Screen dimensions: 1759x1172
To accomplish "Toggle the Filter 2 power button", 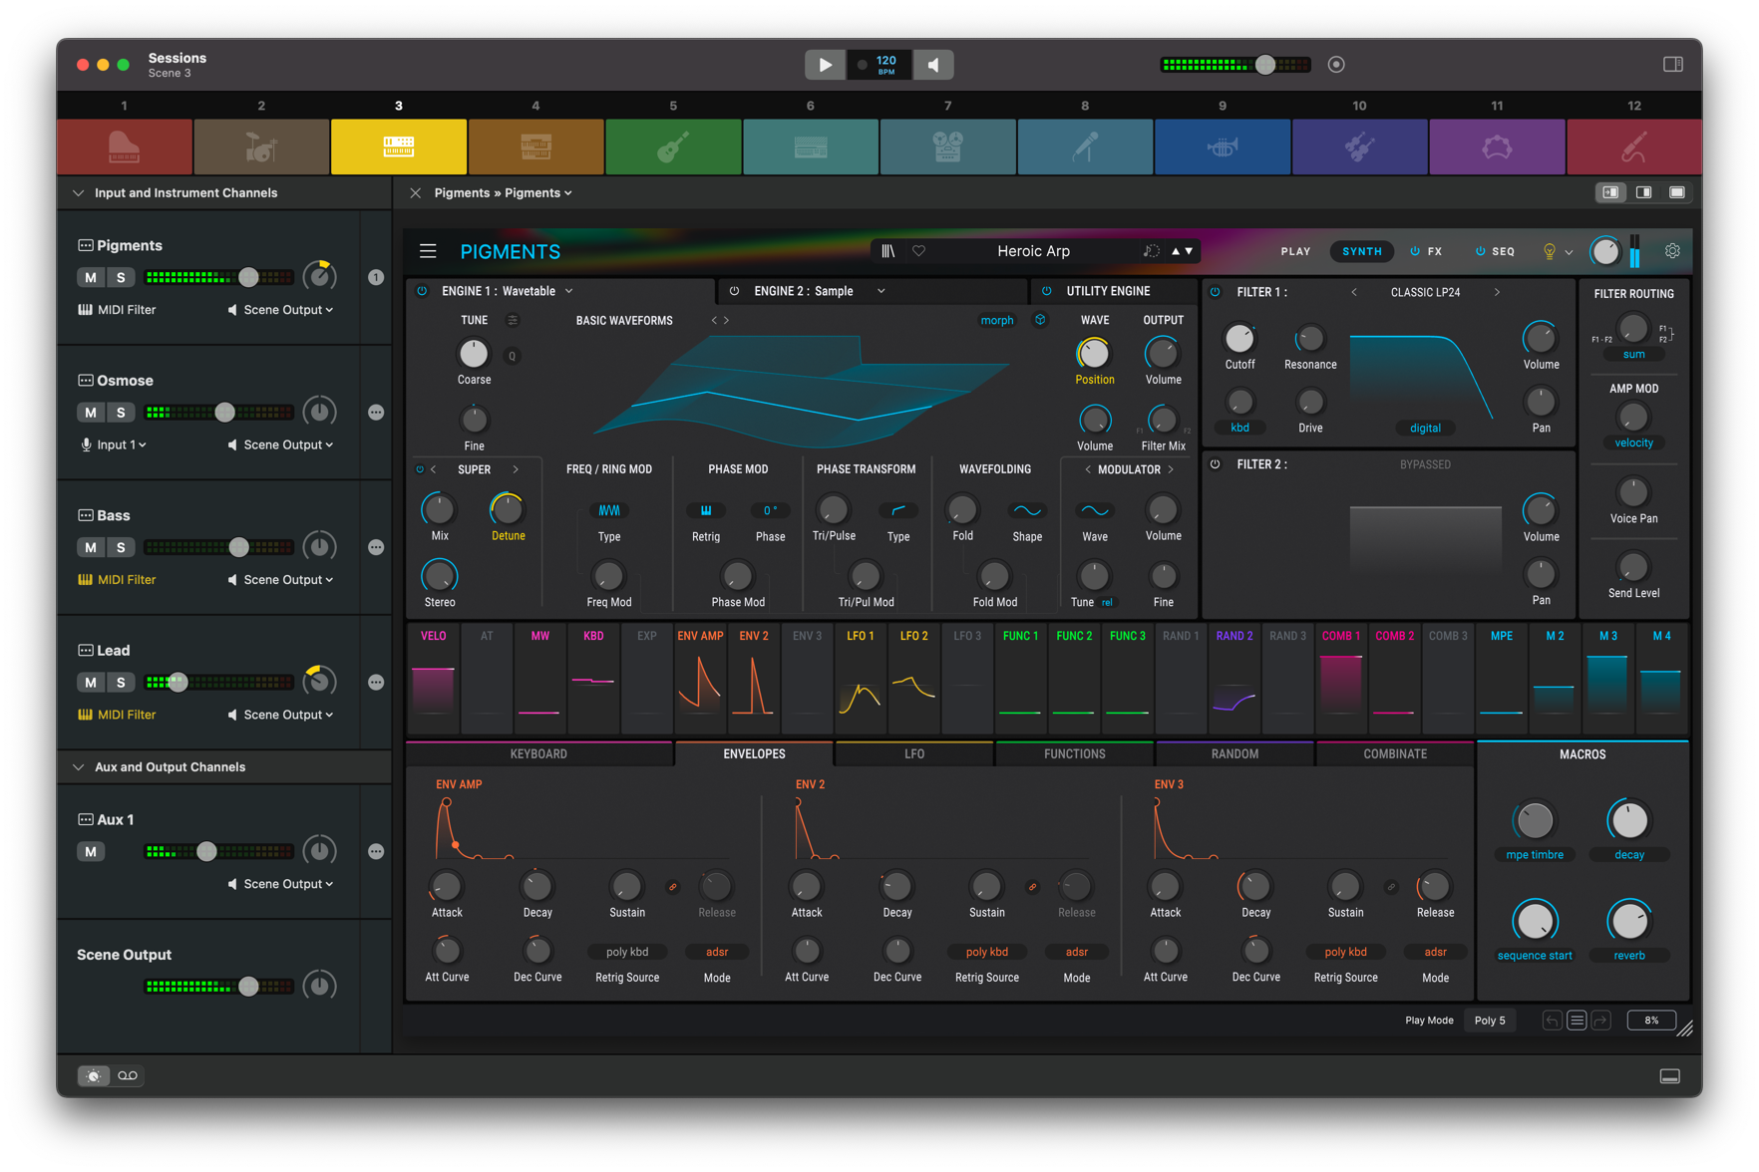I will (x=1215, y=464).
